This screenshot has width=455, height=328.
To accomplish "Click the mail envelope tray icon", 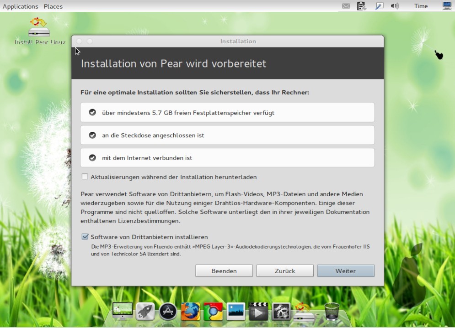I will pos(346,6).
